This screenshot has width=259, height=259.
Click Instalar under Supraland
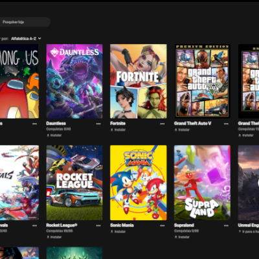point(182,237)
